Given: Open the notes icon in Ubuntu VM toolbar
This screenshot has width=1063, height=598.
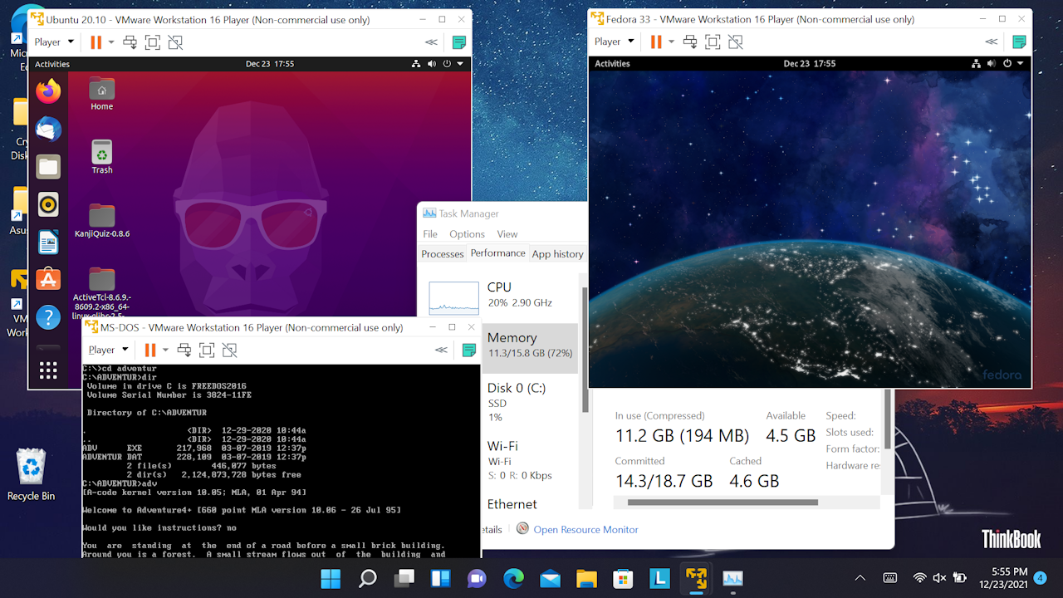Looking at the screenshot, I should 459,42.
